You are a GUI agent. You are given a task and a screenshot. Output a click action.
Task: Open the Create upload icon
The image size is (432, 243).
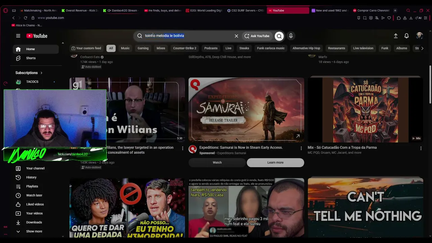(396, 36)
